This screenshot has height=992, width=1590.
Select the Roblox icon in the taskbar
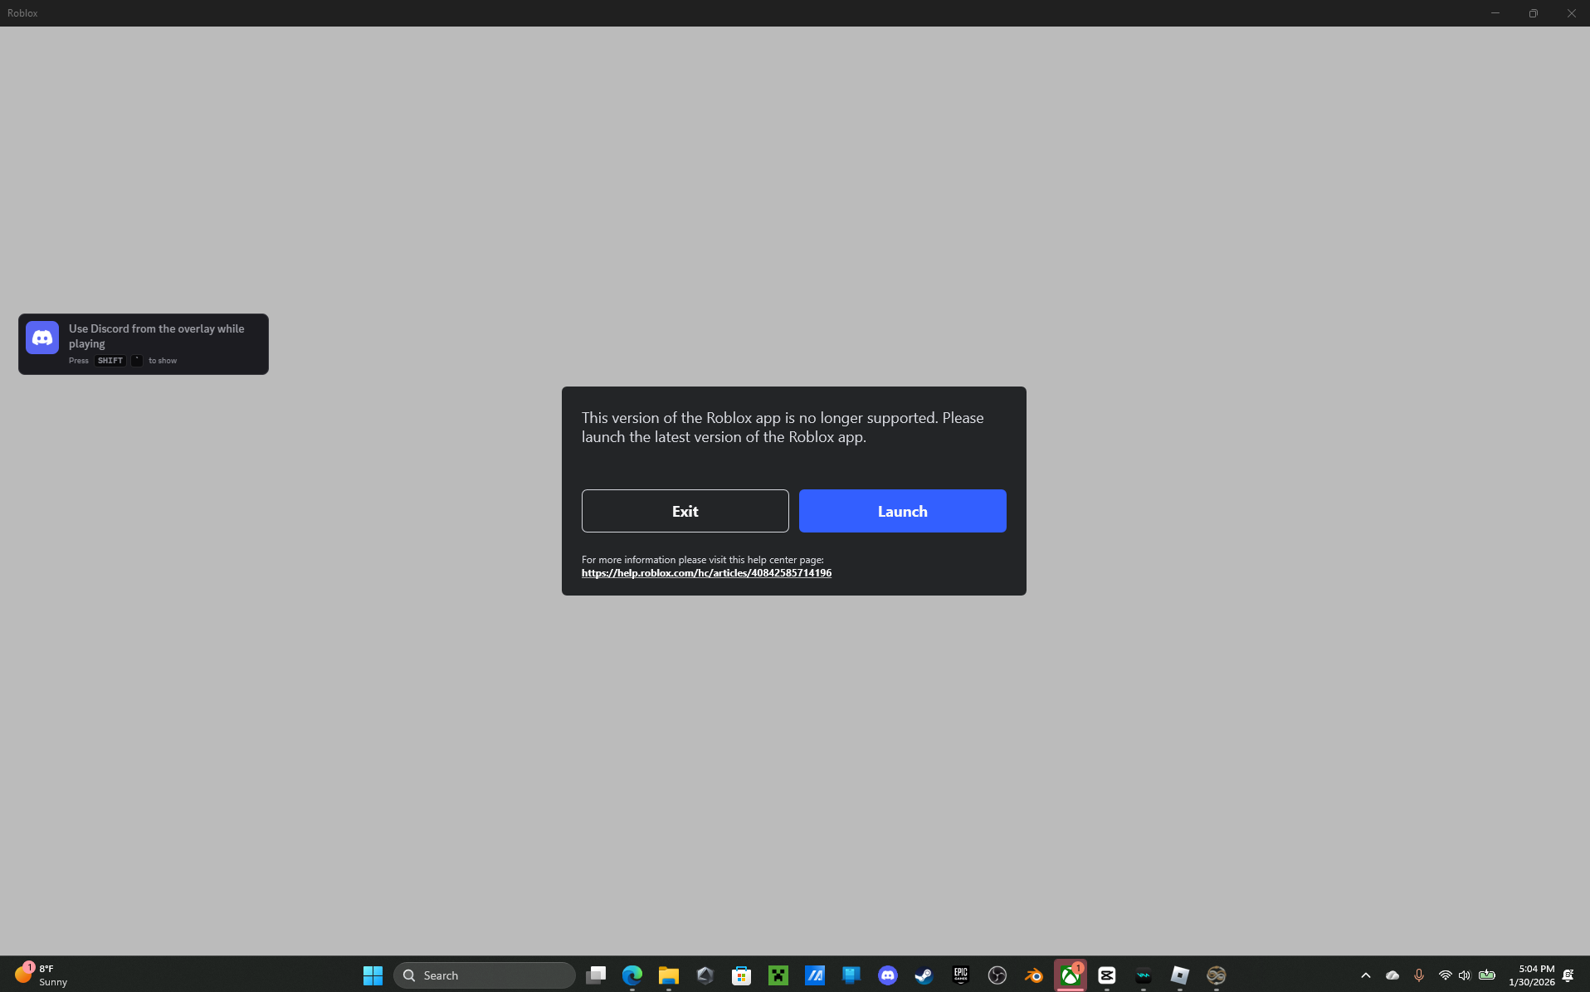coord(1179,975)
